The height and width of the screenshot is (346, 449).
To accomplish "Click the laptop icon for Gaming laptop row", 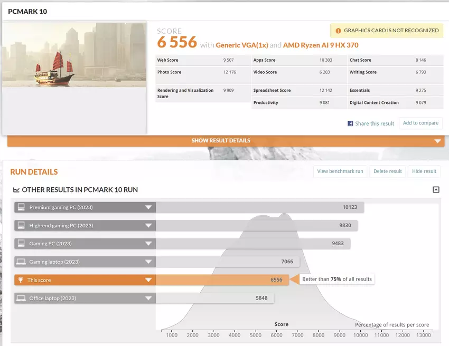I will coord(21,262).
